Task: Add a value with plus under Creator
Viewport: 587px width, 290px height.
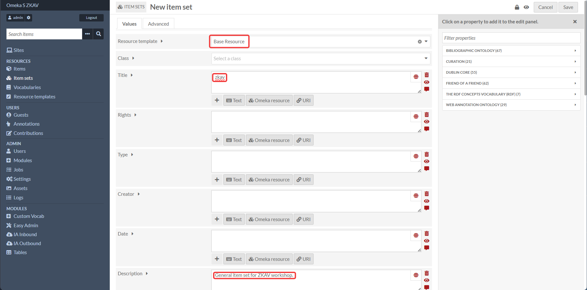Action: tap(217, 219)
